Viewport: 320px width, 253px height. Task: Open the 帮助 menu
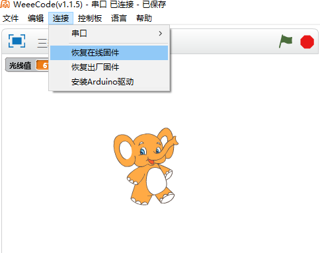coord(144,18)
